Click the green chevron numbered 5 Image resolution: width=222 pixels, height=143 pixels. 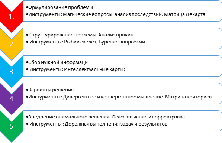click(12, 126)
